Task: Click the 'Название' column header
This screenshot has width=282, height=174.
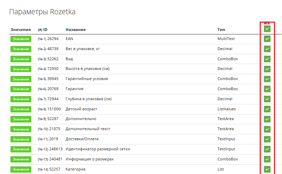Action: pyautogui.click(x=76, y=30)
